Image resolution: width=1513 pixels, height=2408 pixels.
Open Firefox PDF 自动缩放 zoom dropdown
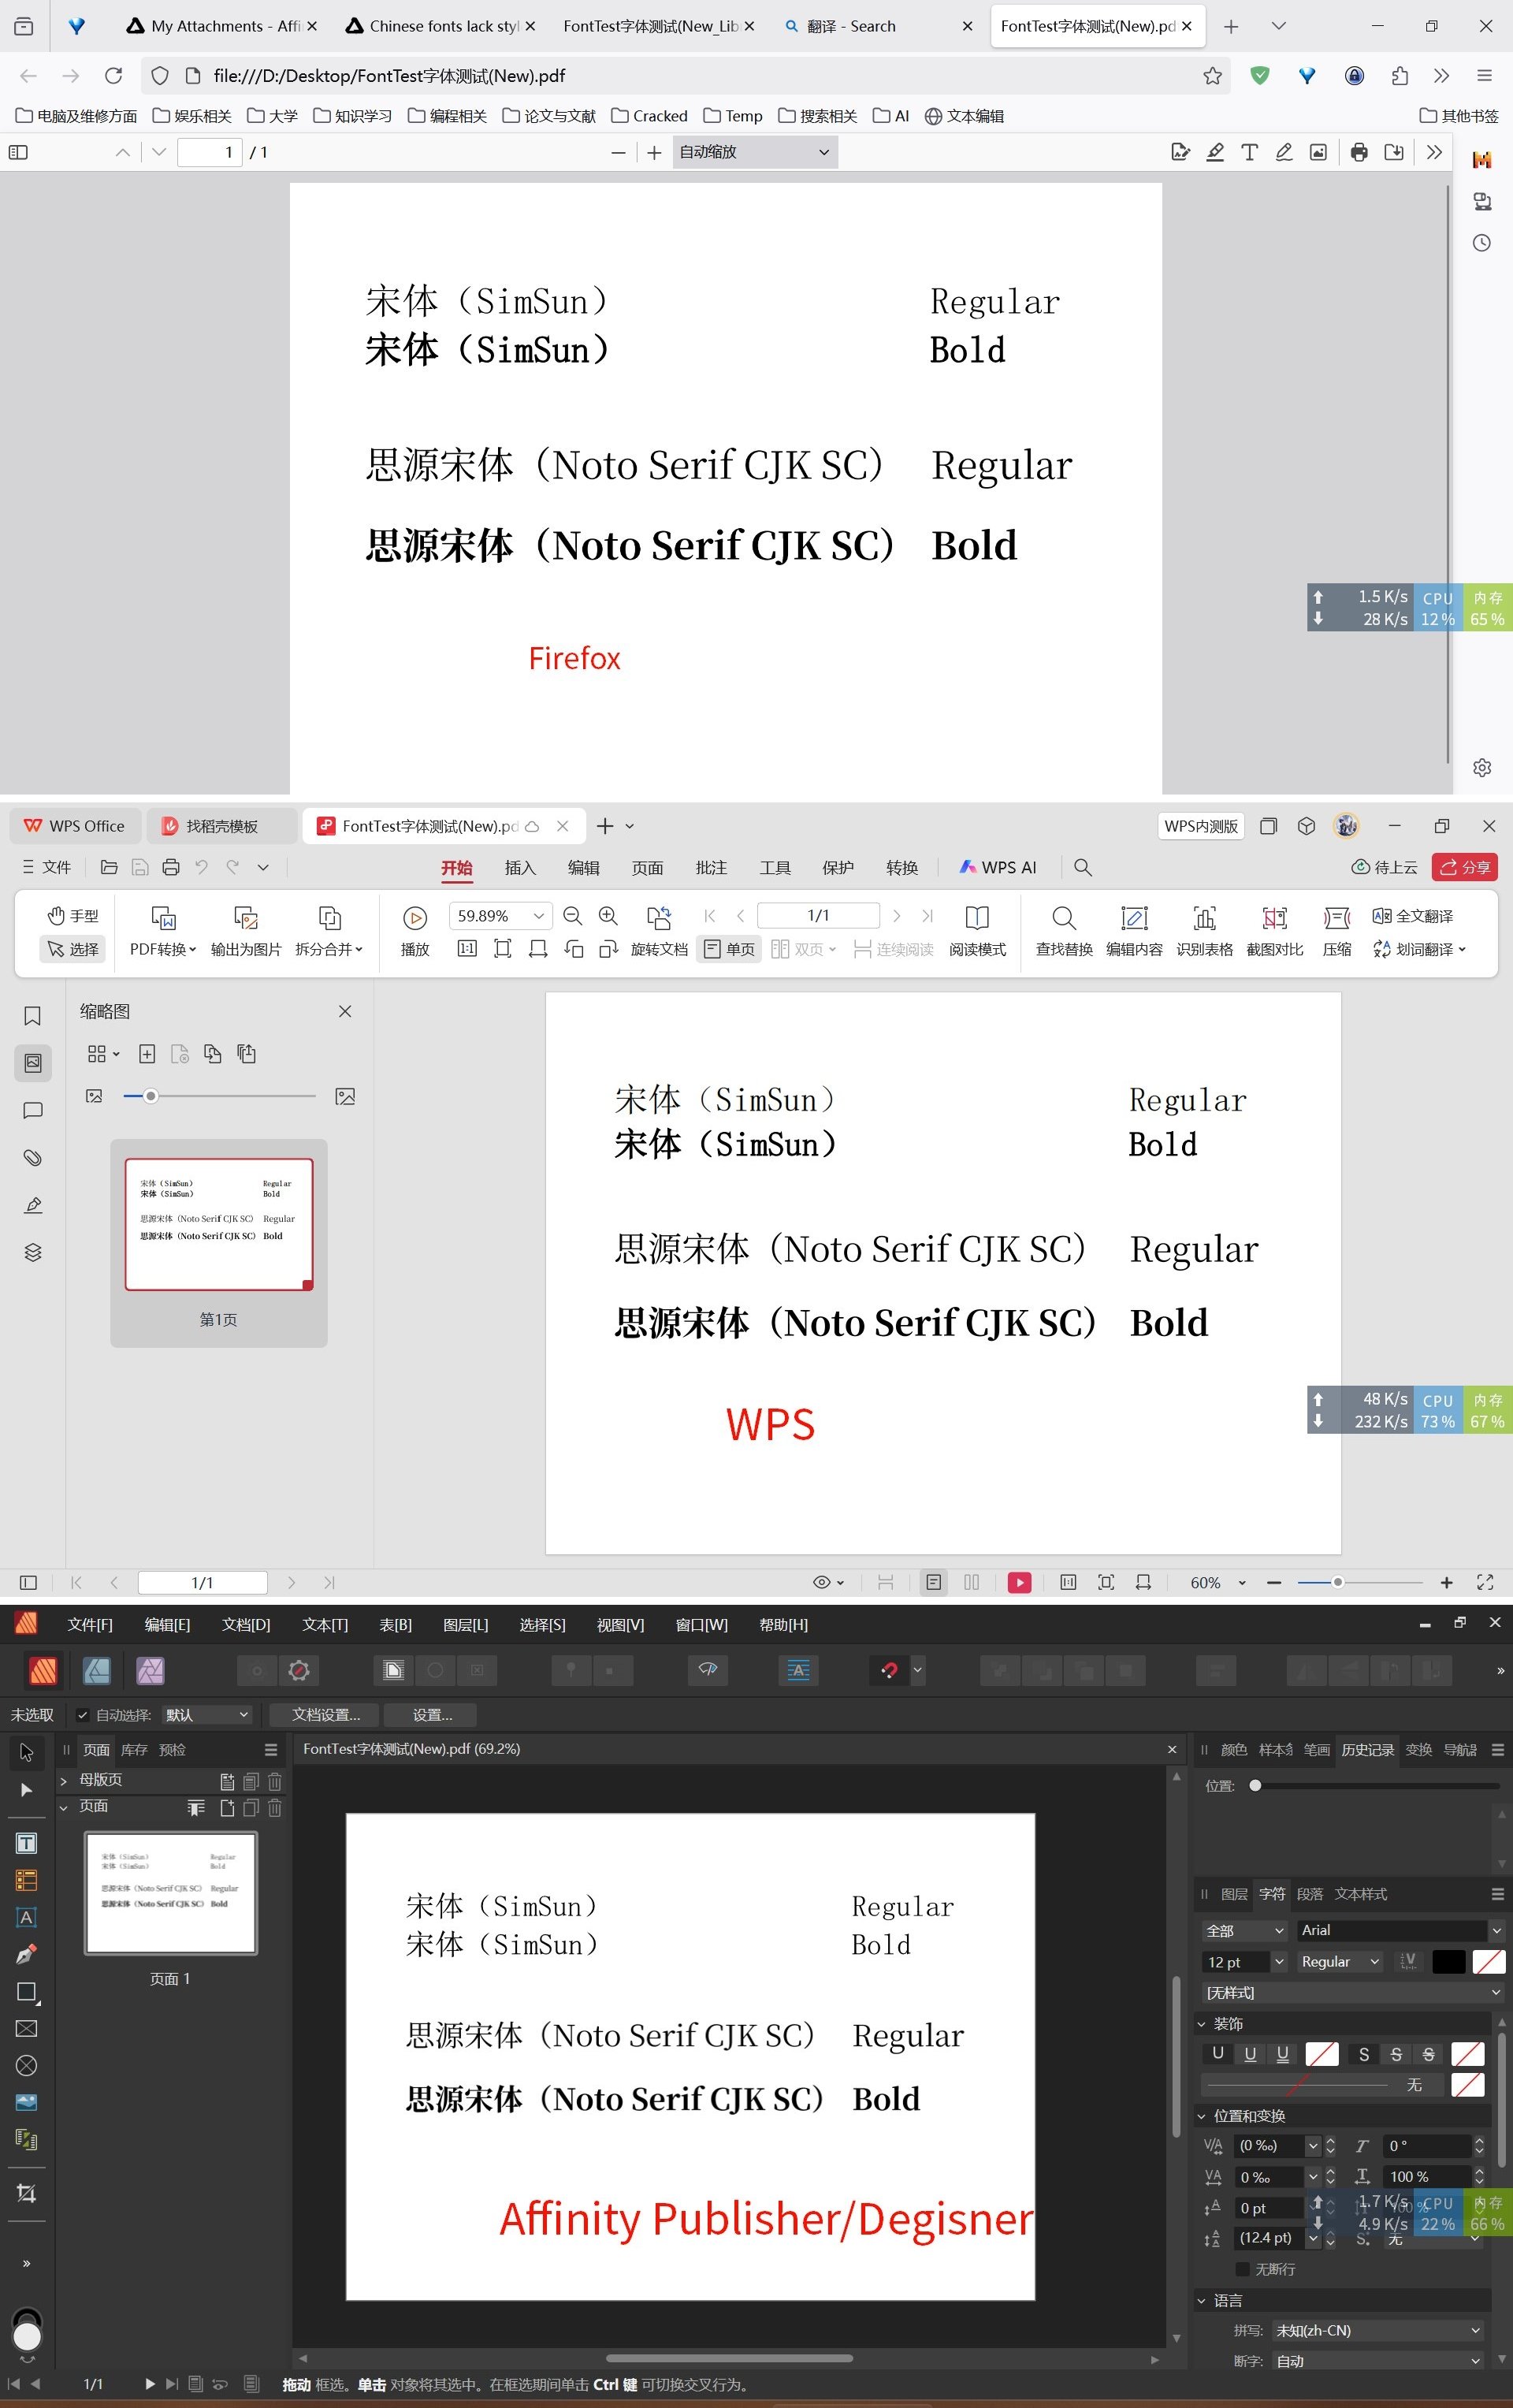coord(755,152)
